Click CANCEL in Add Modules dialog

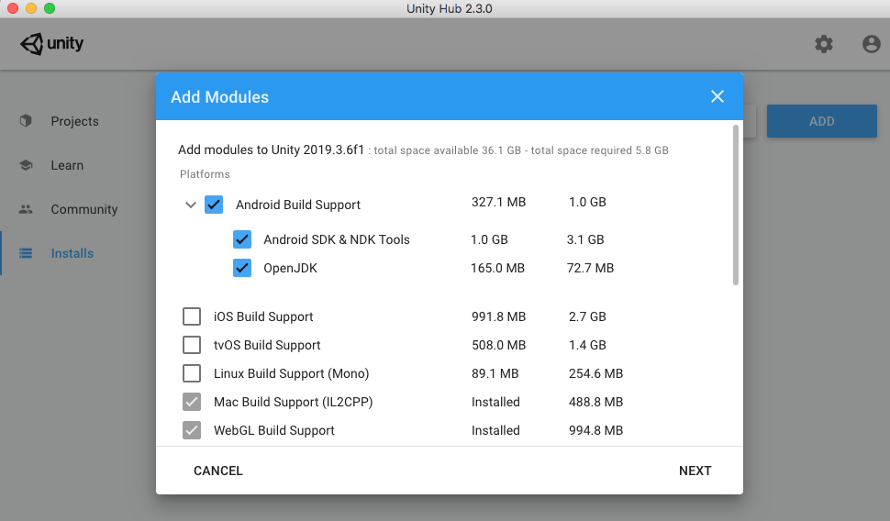(218, 471)
